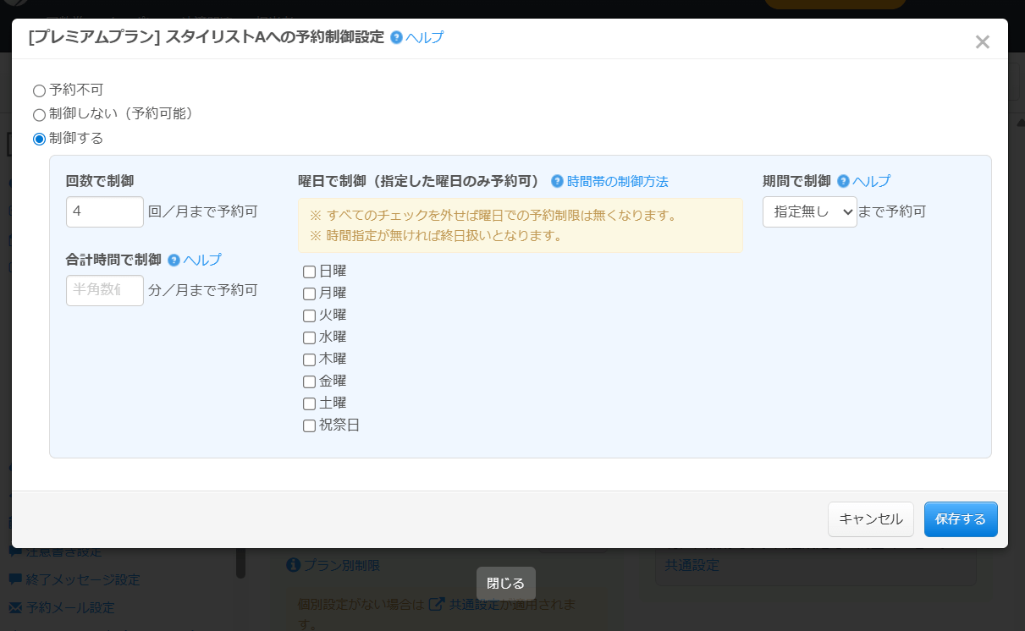Image resolution: width=1025 pixels, height=631 pixels.
Task: Click the question icon next to 合計時間で制御
Action: [174, 261]
